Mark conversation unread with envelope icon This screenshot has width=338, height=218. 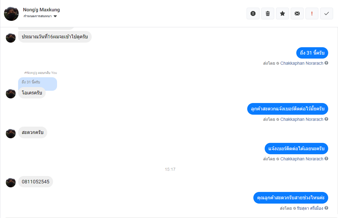tap(297, 13)
